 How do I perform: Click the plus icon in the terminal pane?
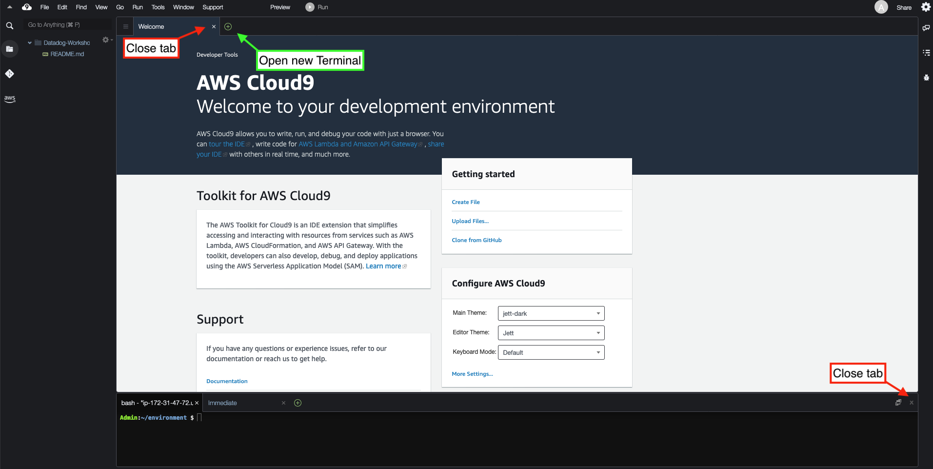click(298, 403)
